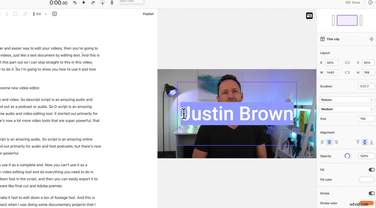Align text to bottom

(x=371, y=142)
